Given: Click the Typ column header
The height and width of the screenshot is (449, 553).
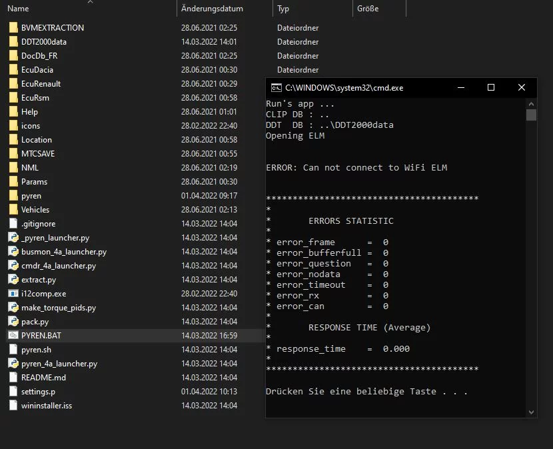Looking at the screenshot, I should coord(283,9).
